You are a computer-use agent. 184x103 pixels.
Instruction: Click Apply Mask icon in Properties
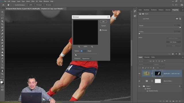point(173,54)
